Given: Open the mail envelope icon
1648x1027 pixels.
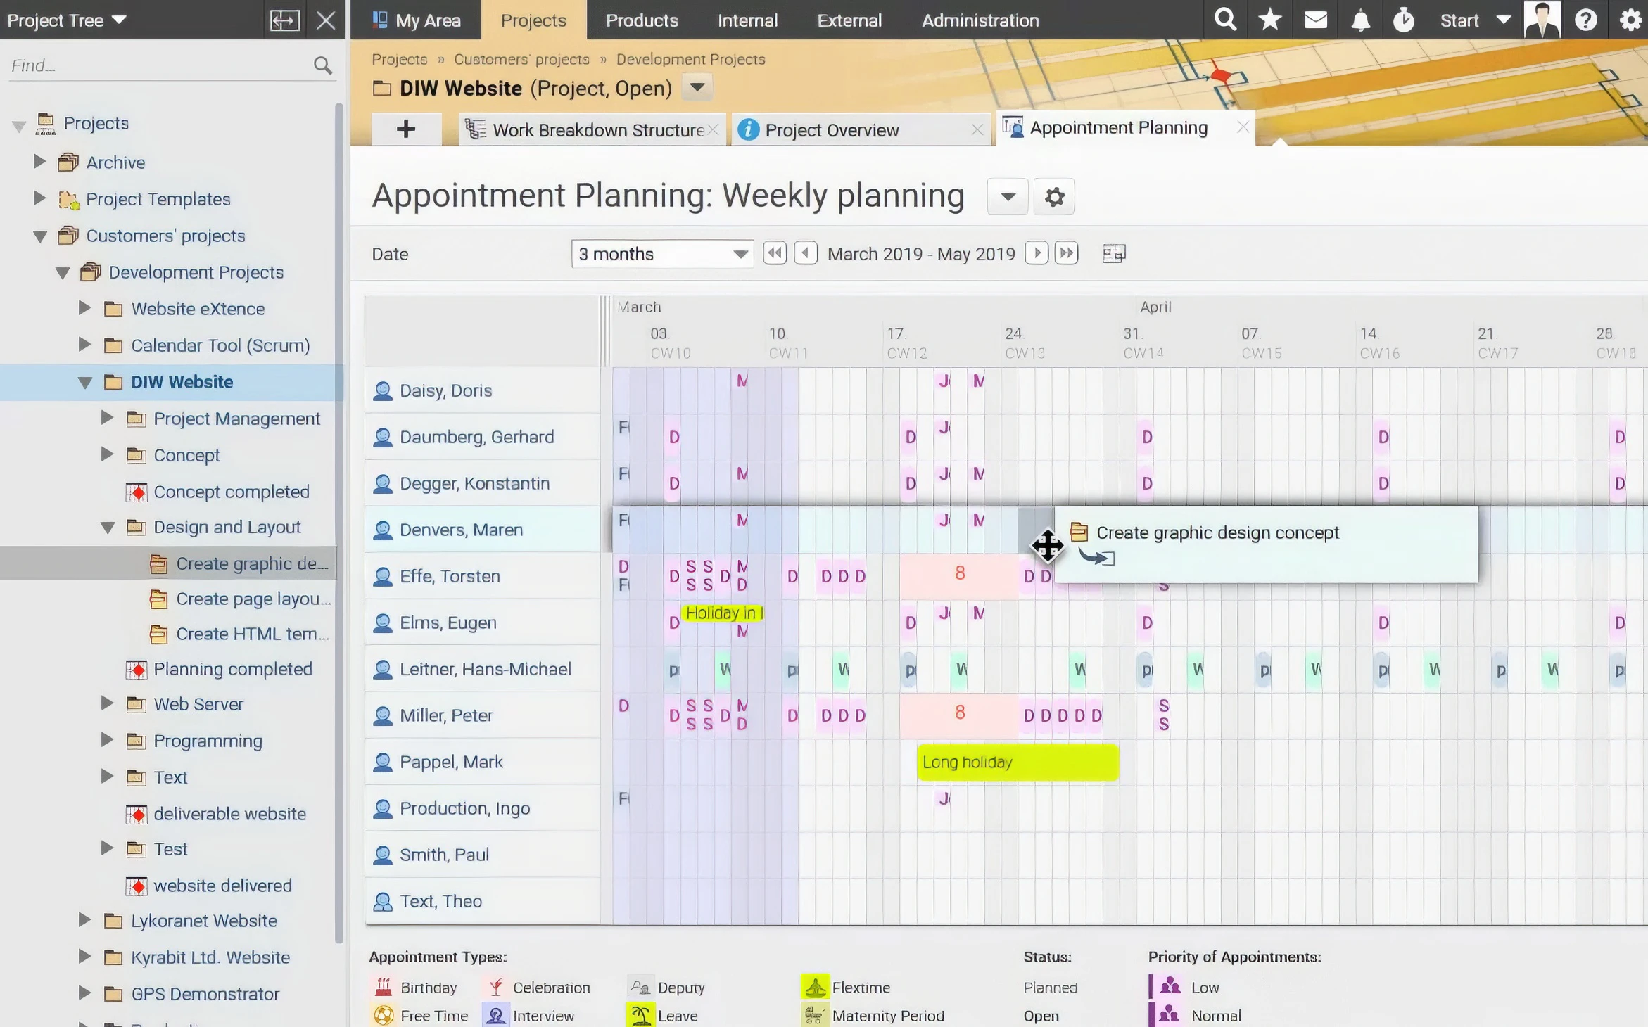Looking at the screenshot, I should point(1315,20).
